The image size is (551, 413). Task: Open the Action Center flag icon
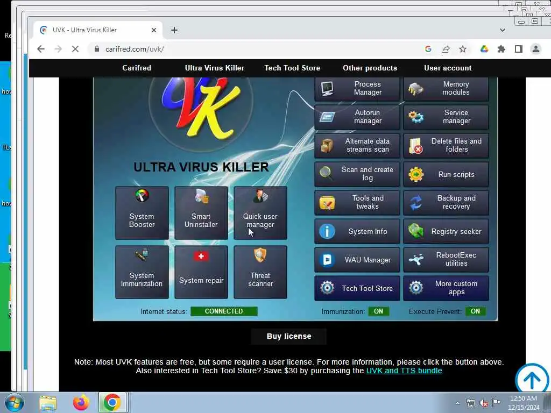point(496,402)
